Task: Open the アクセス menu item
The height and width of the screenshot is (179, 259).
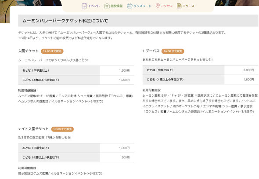Action: coord(167,6)
